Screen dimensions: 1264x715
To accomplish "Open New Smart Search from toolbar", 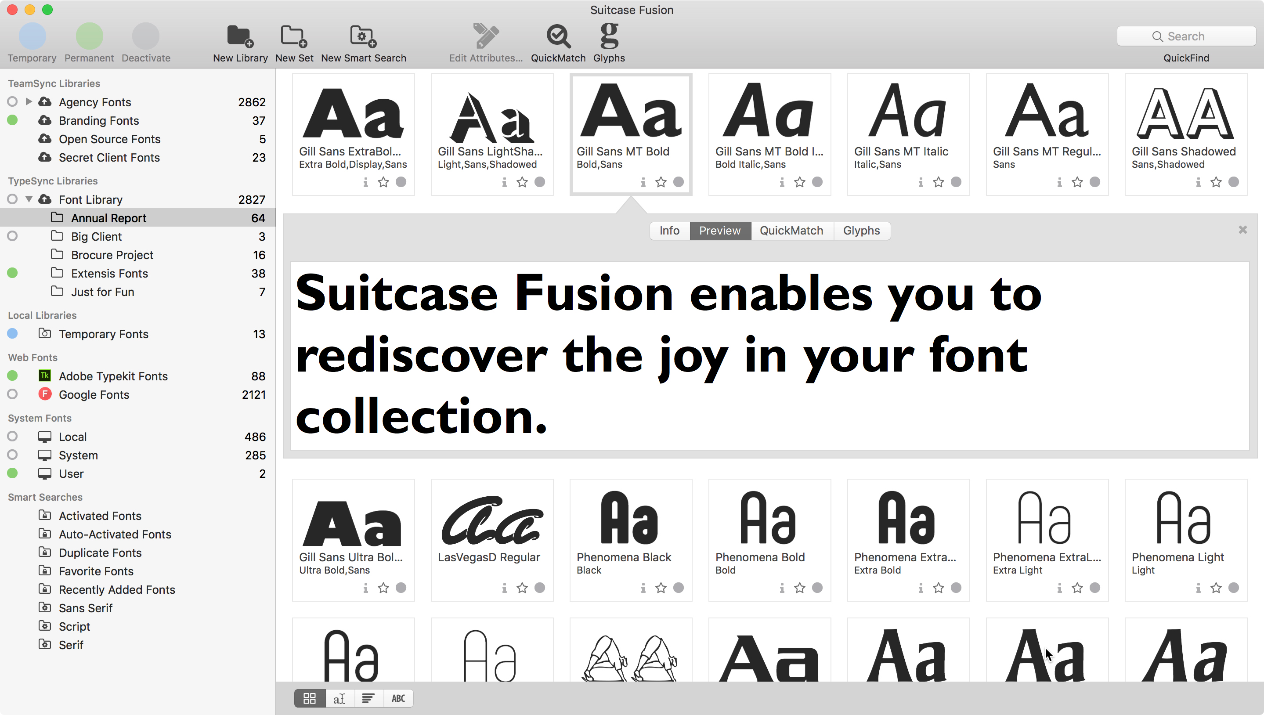I will 363,37.
